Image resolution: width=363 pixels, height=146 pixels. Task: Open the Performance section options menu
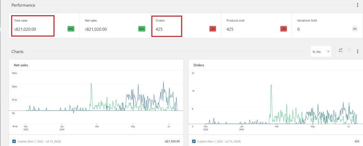point(358,5)
